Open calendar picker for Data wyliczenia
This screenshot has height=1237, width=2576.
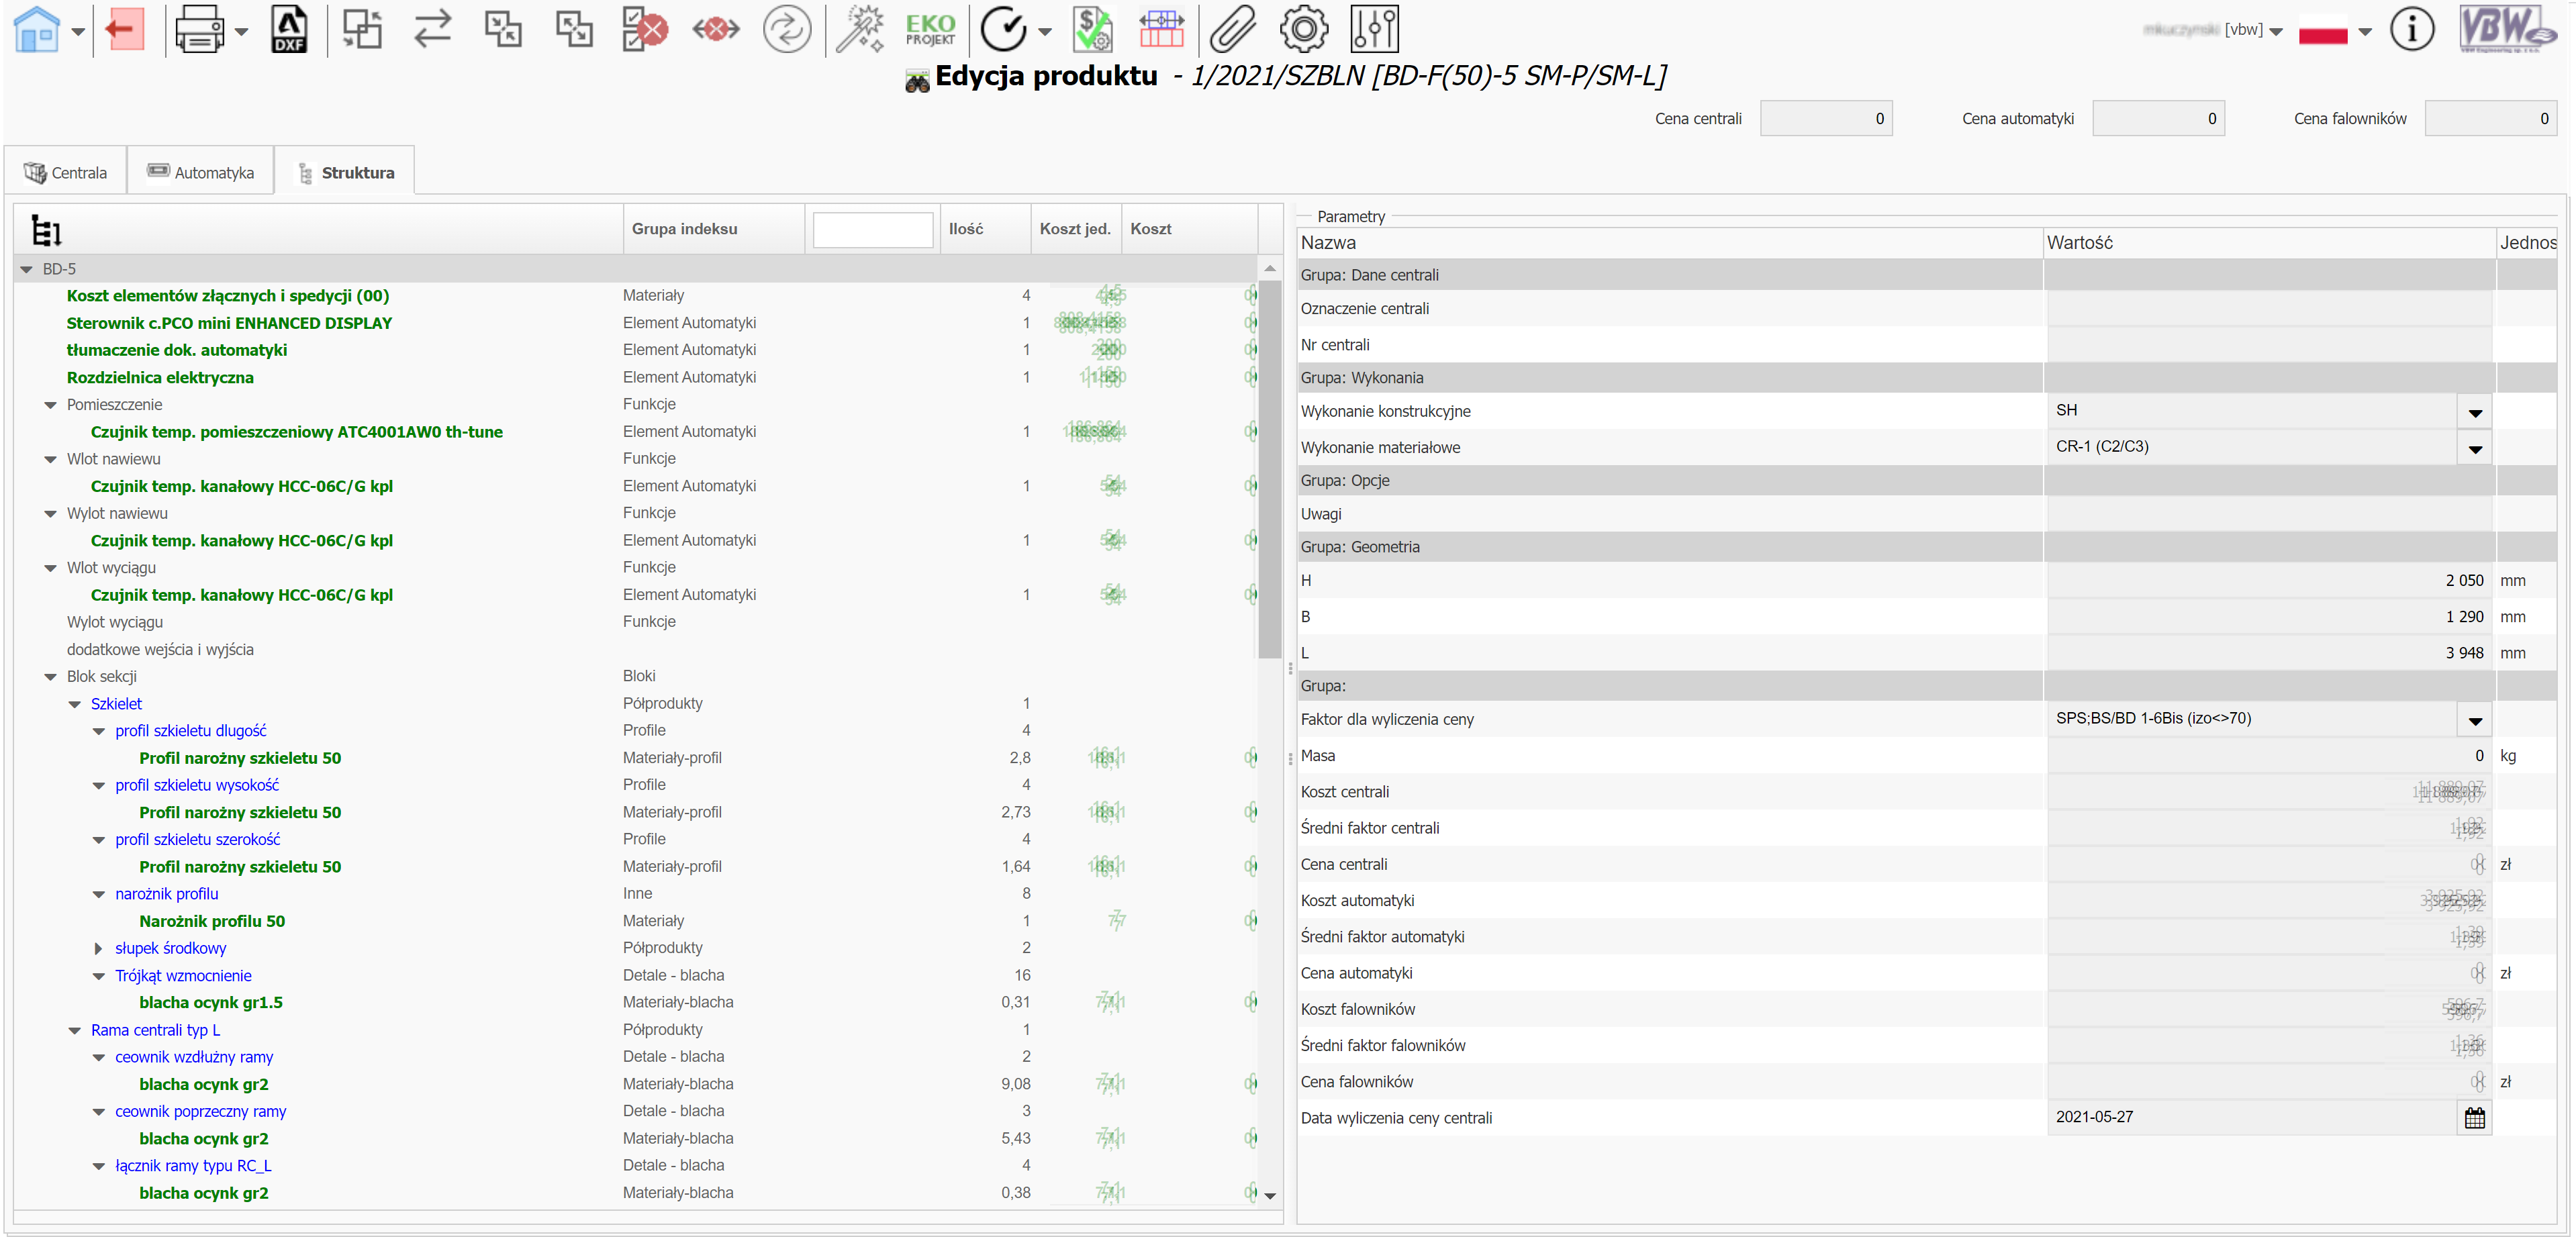[x=2474, y=1118]
